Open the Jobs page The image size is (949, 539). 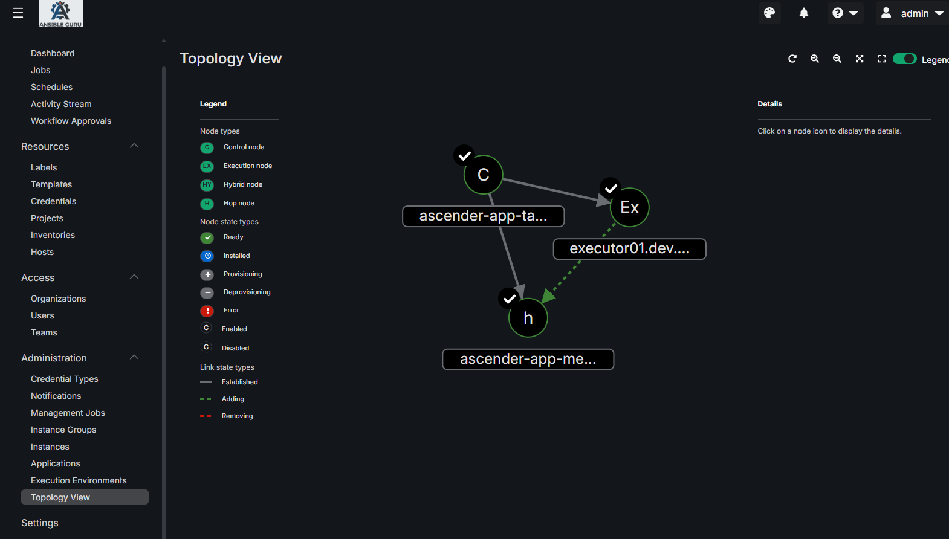[40, 70]
